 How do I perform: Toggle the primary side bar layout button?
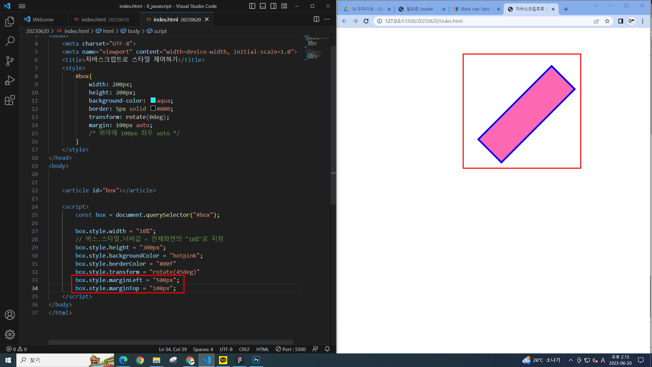(252, 6)
